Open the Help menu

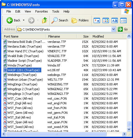[x=66, y=11]
